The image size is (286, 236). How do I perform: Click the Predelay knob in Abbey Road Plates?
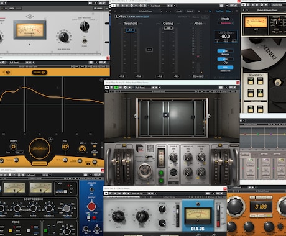point(188,158)
